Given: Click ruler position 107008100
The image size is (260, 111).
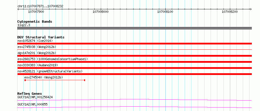Looking at the screenshot, I should (x=165, y=12).
